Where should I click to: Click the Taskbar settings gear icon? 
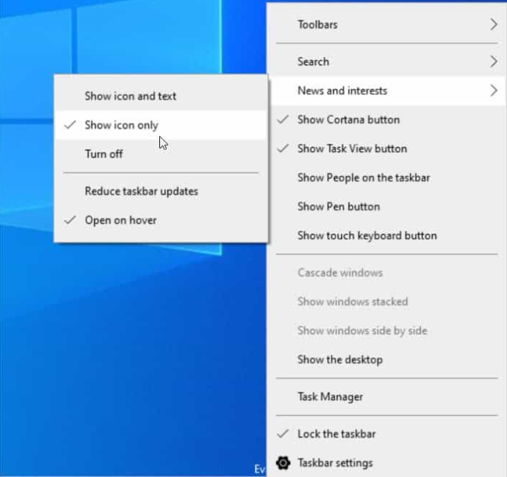click(x=283, y=463)
